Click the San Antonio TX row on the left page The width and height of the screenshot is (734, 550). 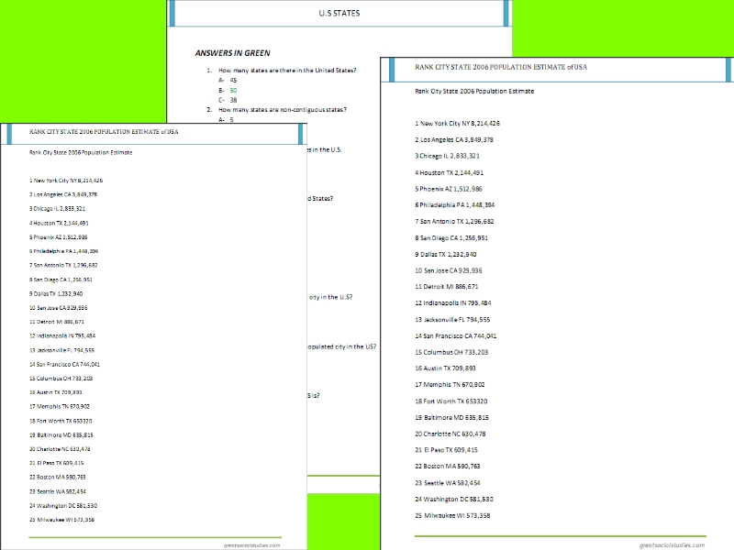coord(63,265)
